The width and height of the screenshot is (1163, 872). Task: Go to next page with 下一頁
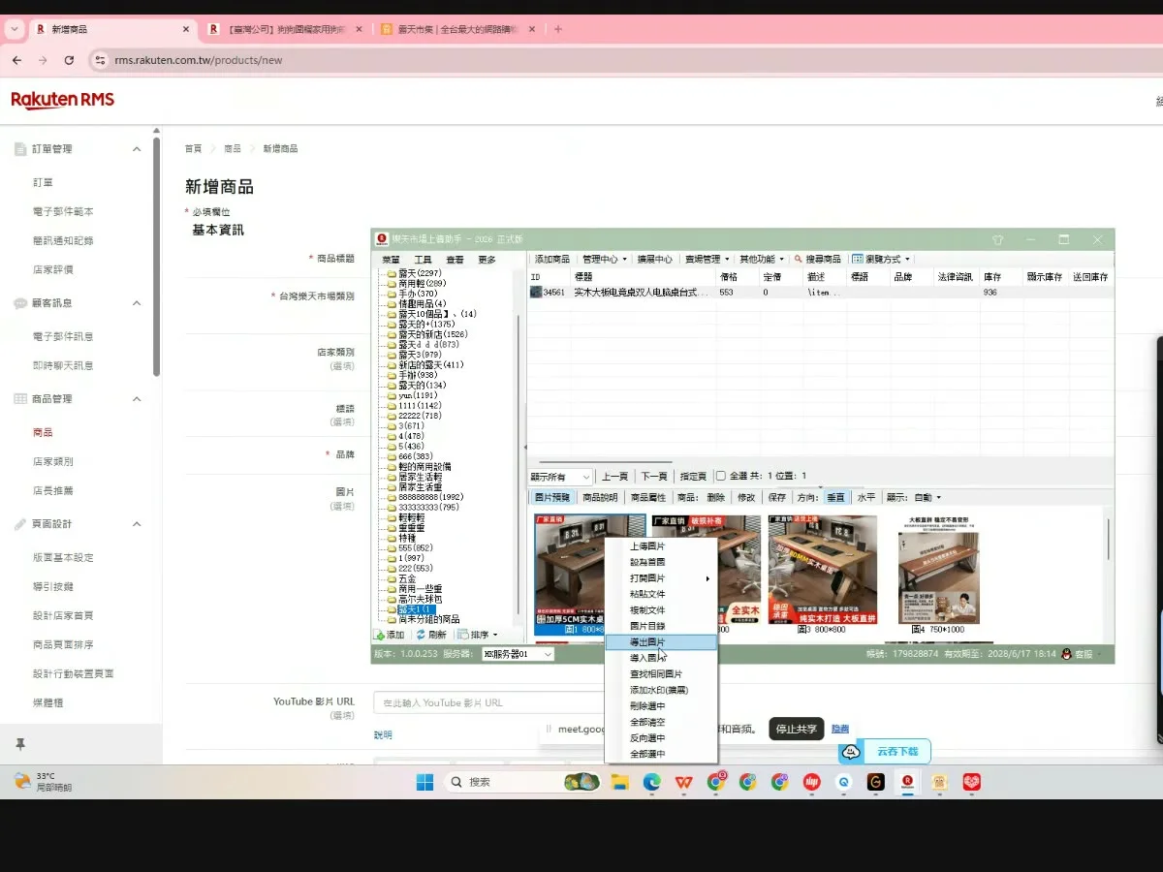tap(654, 477)
